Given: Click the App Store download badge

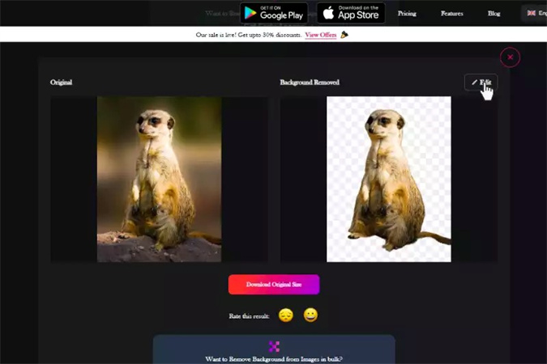Looking at the screenshot, I should [x=350, y=13].
